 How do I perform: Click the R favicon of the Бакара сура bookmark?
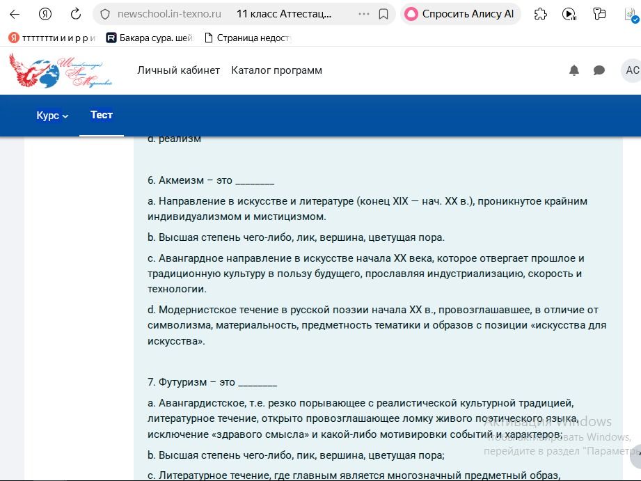pyautogui.click(x=111, y=38)
